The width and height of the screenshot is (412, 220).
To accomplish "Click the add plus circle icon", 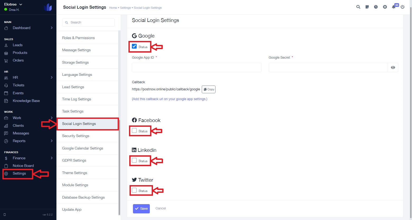I will (385, 7).
